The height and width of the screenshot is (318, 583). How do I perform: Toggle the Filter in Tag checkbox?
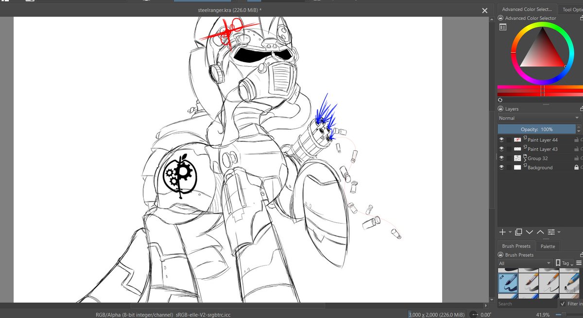point(562,304)
